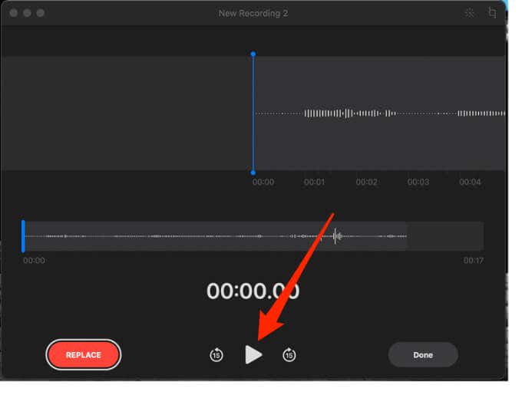Click the 00:01 timeline marker
The width and height of the screenshot is (522, 395).
tap(314, 183)
